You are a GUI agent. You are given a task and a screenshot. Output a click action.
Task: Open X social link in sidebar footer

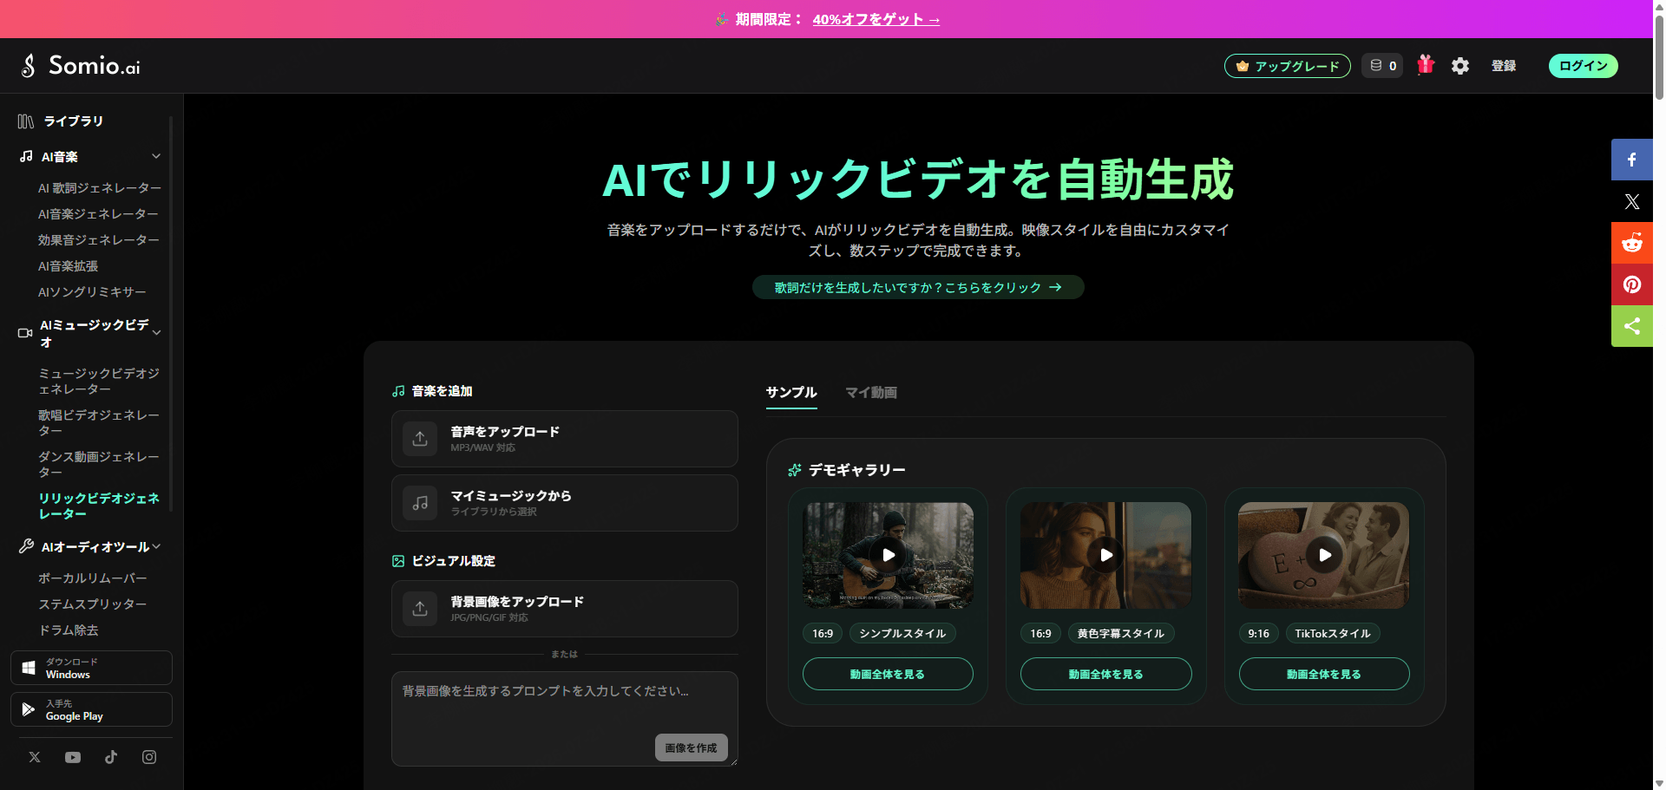click(x=35, y=757)
